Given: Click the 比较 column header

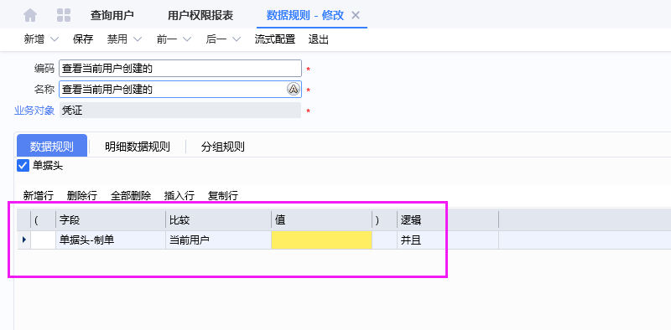Looking at the screenshot, I should click(x=218, y=220).
